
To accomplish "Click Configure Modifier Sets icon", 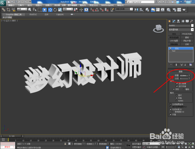I will (x=191, y=64).
